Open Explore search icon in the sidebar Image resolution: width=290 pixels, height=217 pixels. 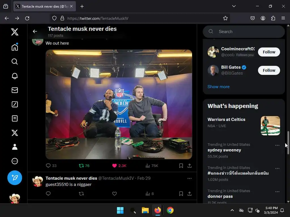(x=15, y=61)
